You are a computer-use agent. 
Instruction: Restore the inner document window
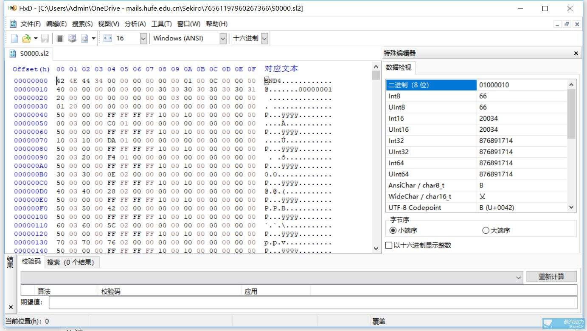pyautogui.click(x=567, y=24)
